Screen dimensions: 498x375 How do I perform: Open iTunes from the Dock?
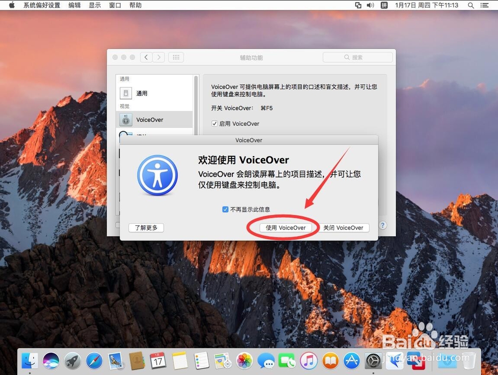click(x=309, y=361)
